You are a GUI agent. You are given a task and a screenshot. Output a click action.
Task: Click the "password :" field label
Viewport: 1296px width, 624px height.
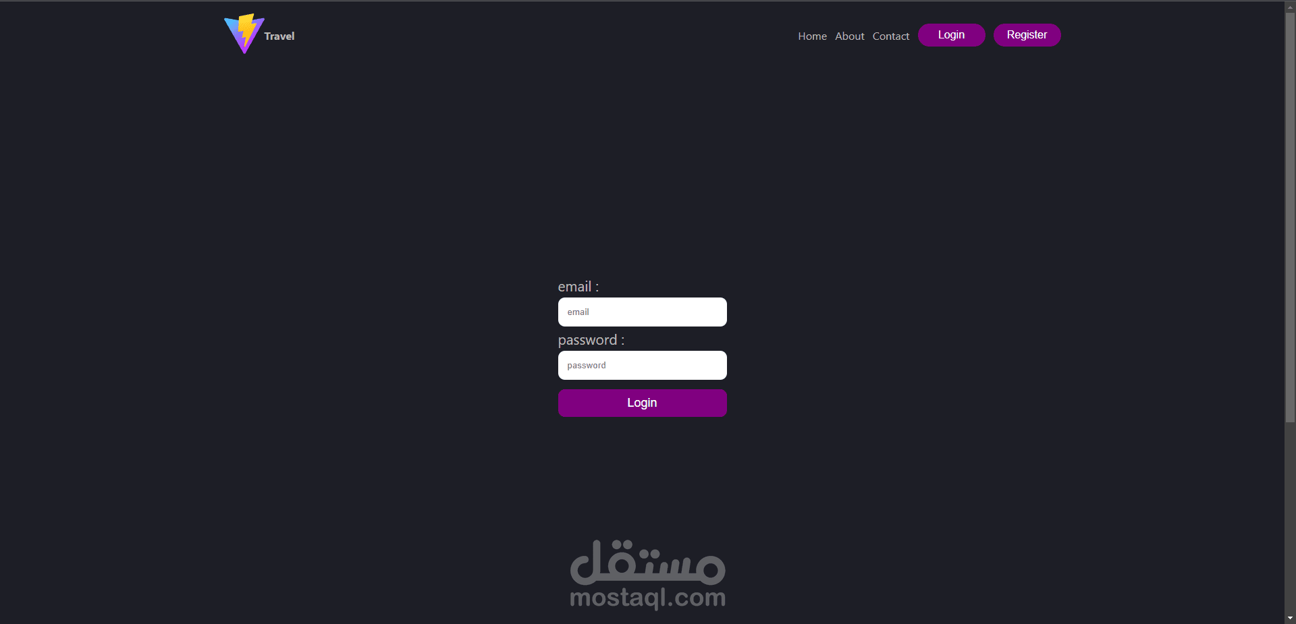[591, 340]
